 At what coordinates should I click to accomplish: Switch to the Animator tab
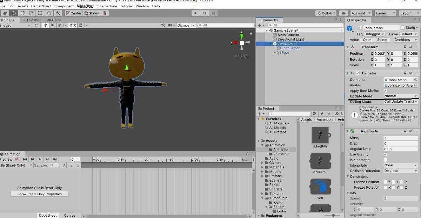tap(31, 20)
